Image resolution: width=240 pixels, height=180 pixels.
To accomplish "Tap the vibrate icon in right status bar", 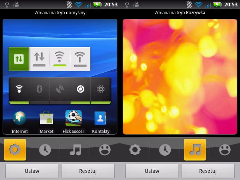I will (189, 4).
